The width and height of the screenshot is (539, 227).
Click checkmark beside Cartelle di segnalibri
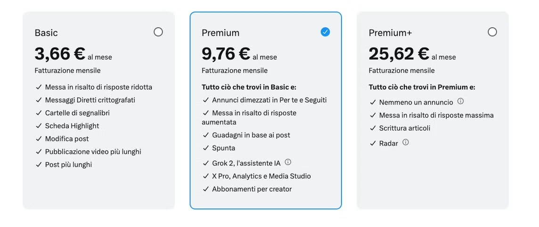point(39,113)
